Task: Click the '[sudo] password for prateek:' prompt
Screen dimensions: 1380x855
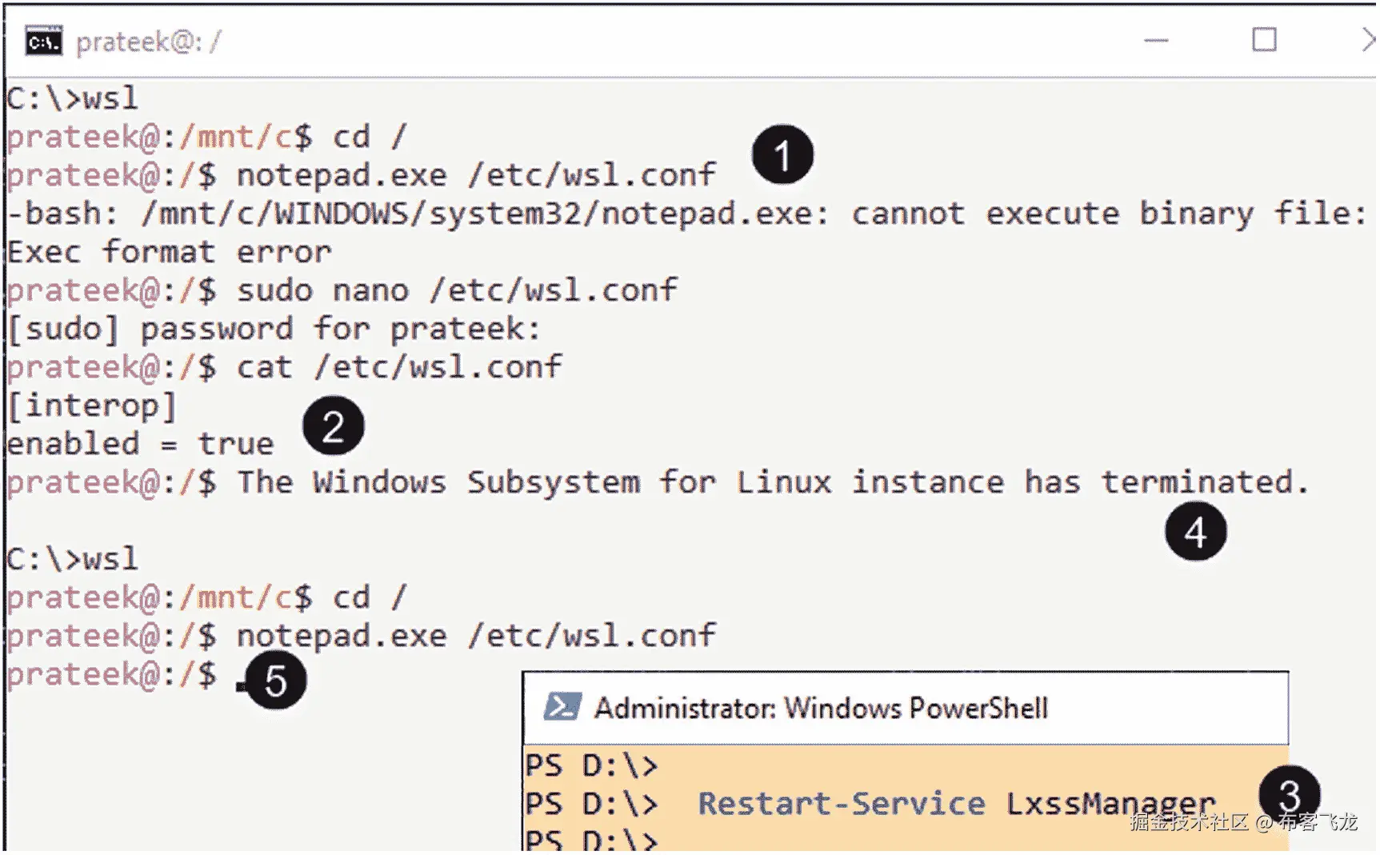Action: tap(274, 329)
